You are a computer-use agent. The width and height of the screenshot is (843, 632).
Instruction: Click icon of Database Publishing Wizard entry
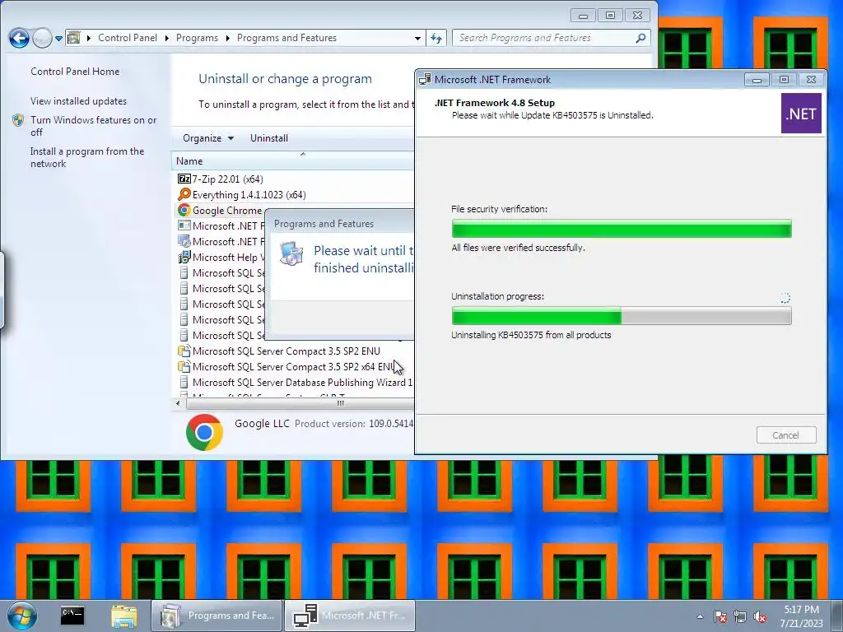(184, 382)
